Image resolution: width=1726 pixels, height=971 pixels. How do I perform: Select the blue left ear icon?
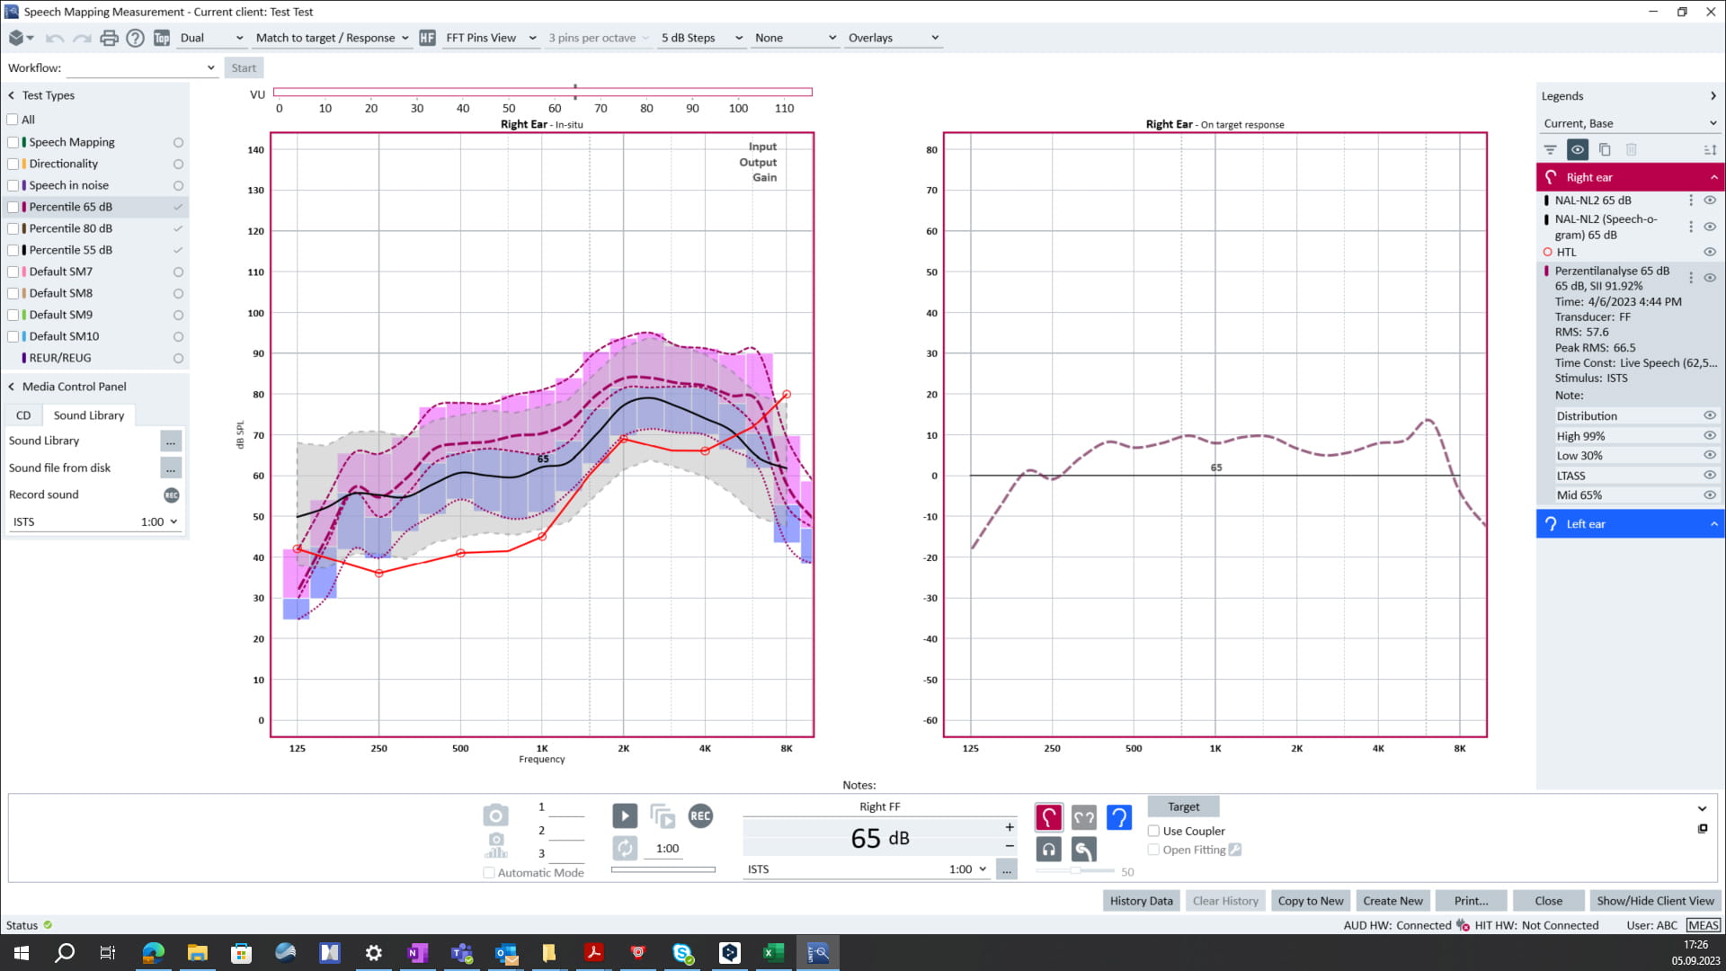coord(1118,817)
